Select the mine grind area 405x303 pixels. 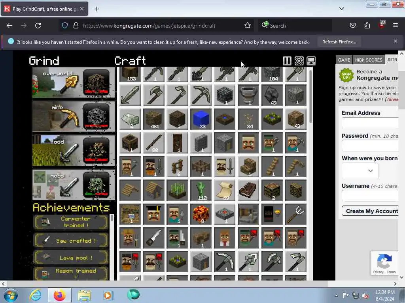[74, 116]
